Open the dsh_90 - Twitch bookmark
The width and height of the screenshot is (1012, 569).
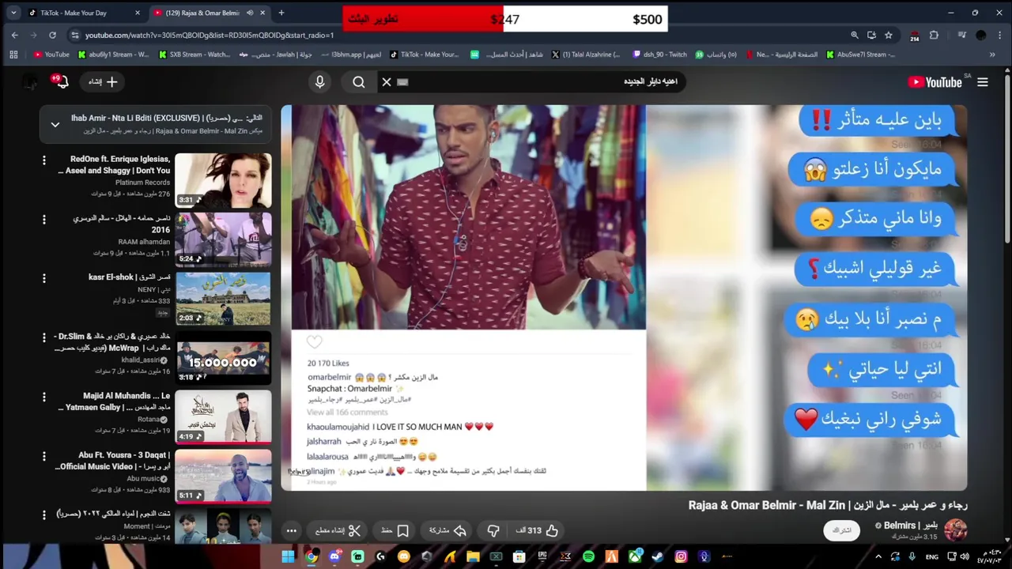point(659,55)
